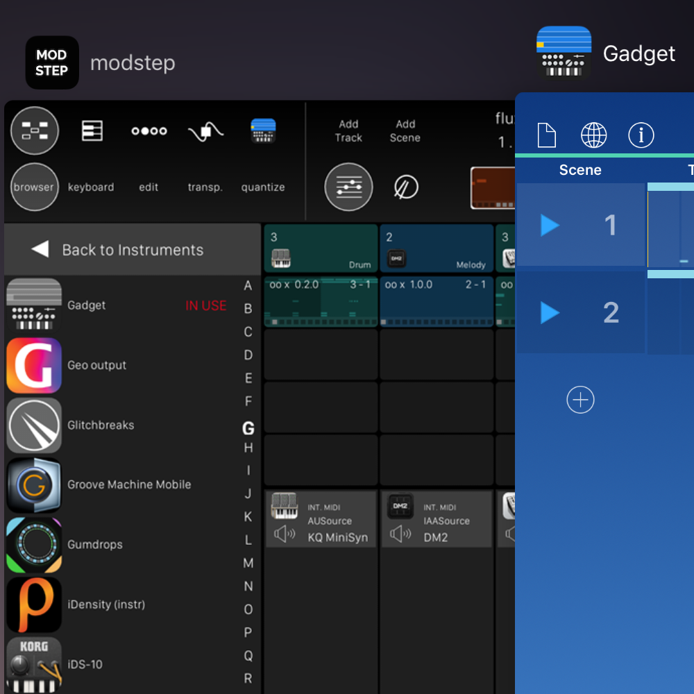Image resolution: width=694 pixels, height=694 pixels.
Task: Select the Melody track header
Action: click(437, 248)
